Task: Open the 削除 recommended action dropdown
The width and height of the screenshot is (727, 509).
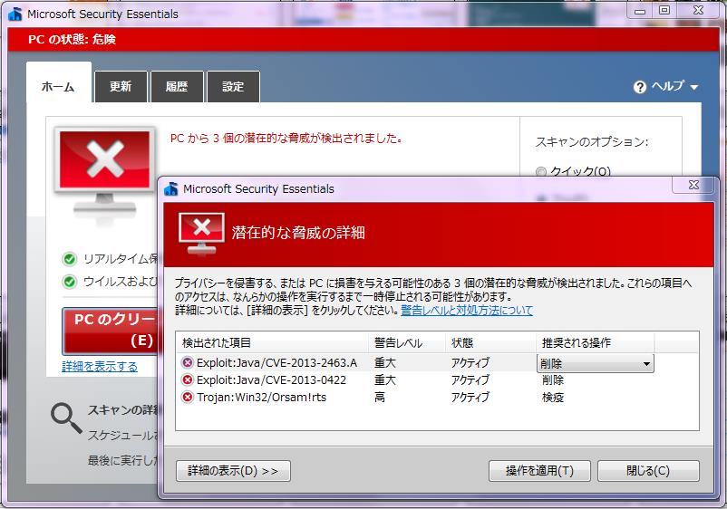Action: (596, 363)
